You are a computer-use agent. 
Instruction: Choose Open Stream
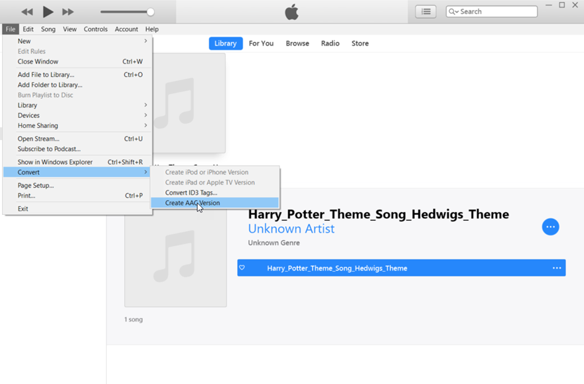click(x=78, y=139)
